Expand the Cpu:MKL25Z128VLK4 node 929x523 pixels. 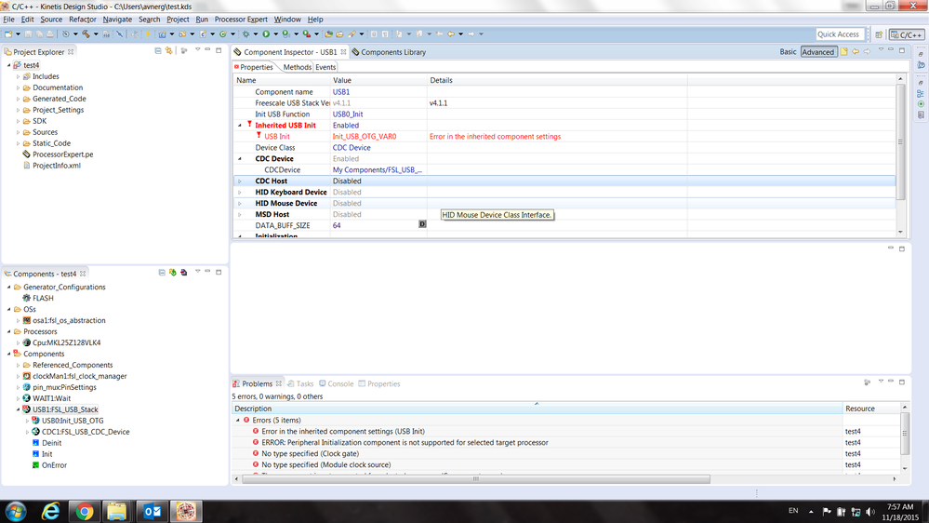pyautogui.click(x=18, y=342)
